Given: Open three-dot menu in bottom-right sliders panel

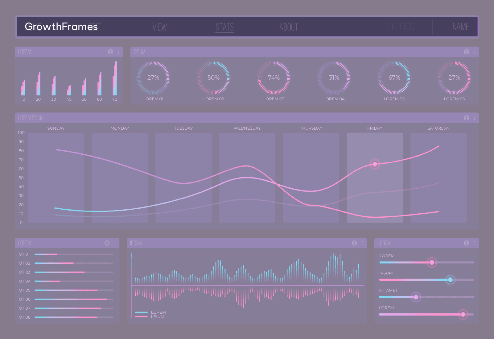Looking at the screenshot, I should click(x=475, y=243).
